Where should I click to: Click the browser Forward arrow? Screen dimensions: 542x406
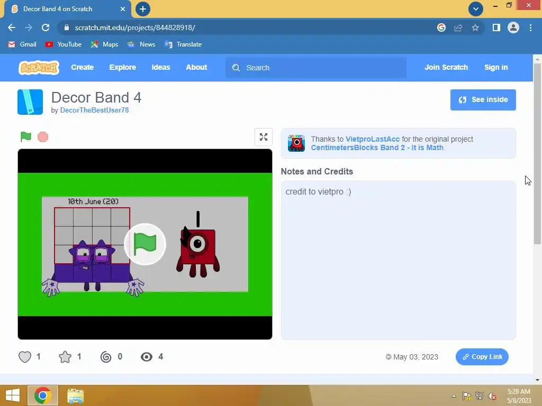pyautogui.click(x=29, y=27)
